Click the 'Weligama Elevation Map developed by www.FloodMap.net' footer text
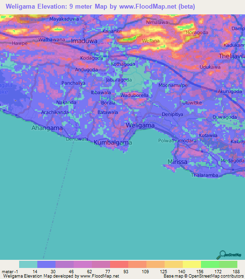 pyautogui.click(x=61, y=276)
